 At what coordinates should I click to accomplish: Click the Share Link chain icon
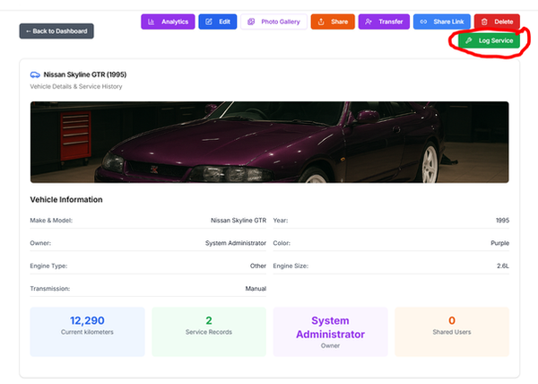423,22
